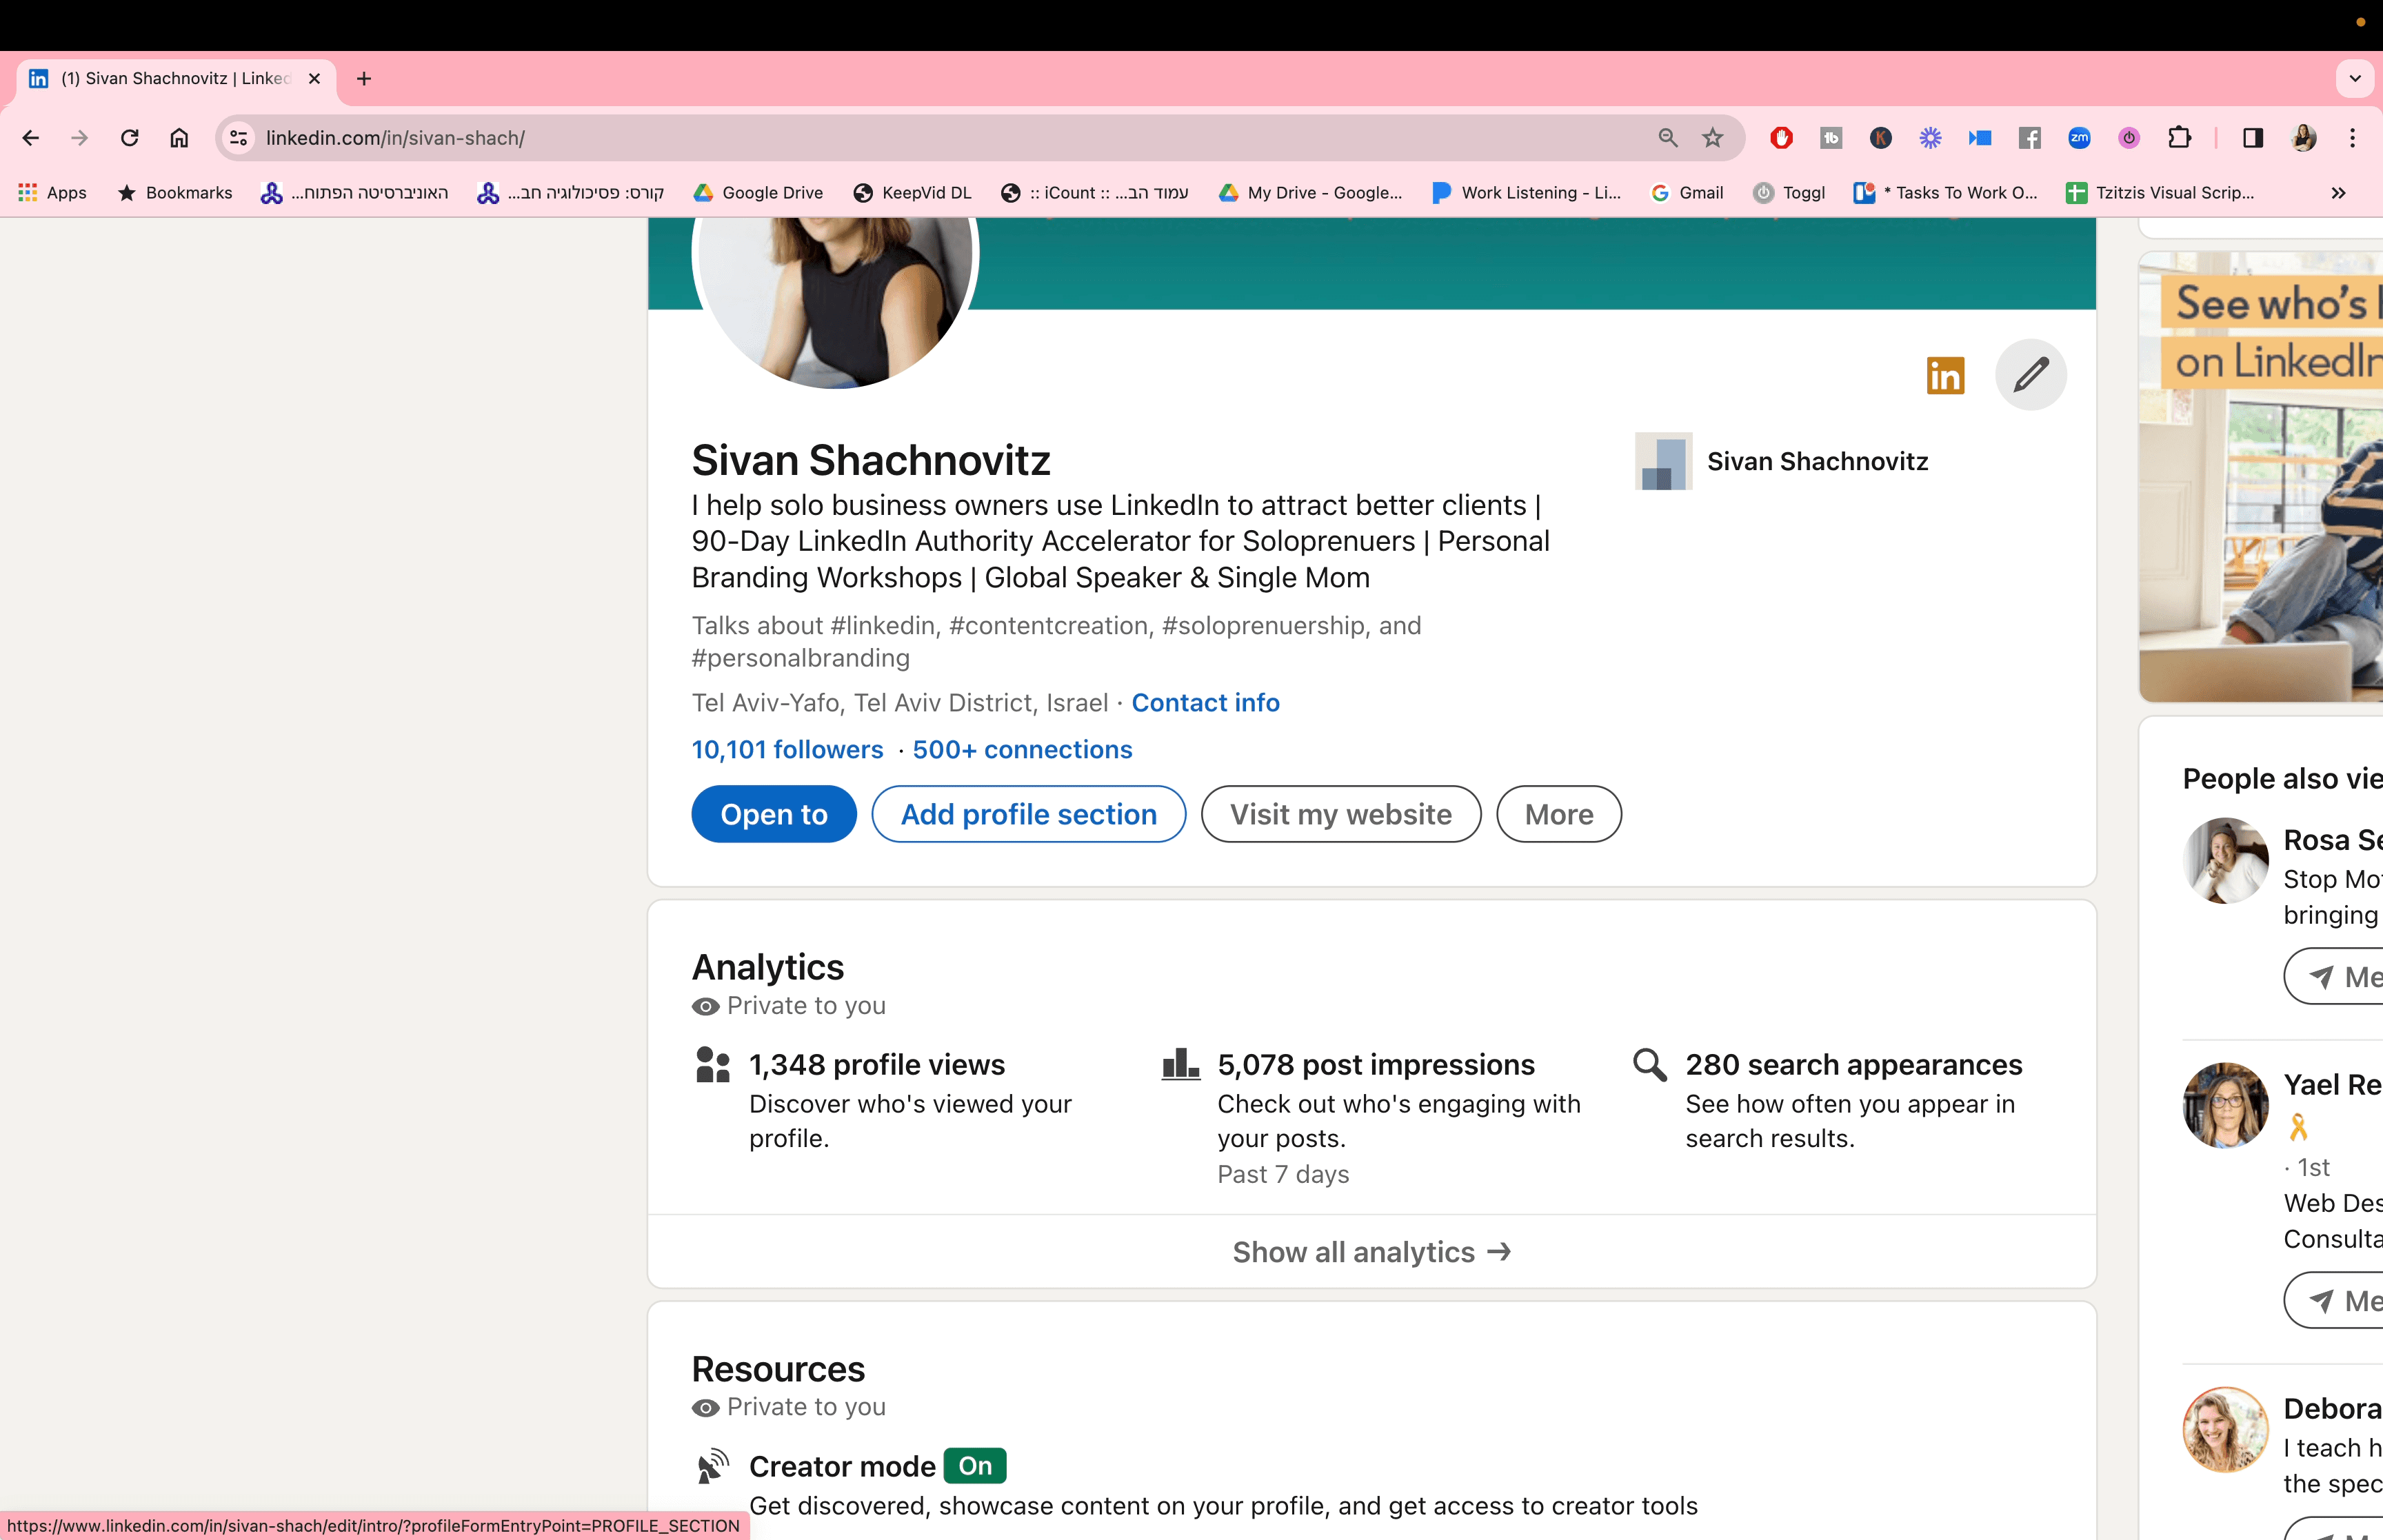Open the Sivan Shachnovitz company link with logo

coord(1781,461)
